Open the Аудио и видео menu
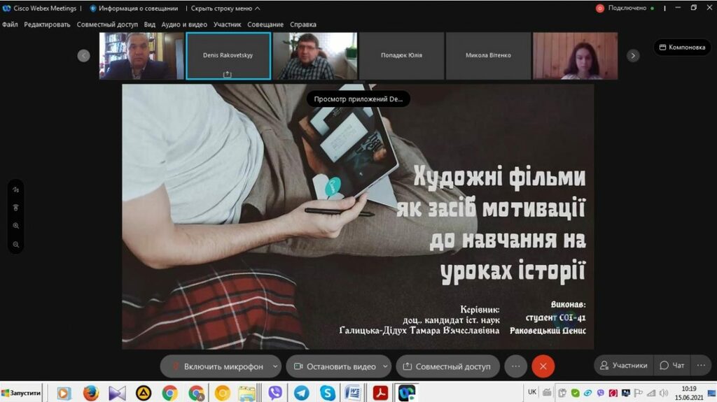 click(x=184, y=24)
